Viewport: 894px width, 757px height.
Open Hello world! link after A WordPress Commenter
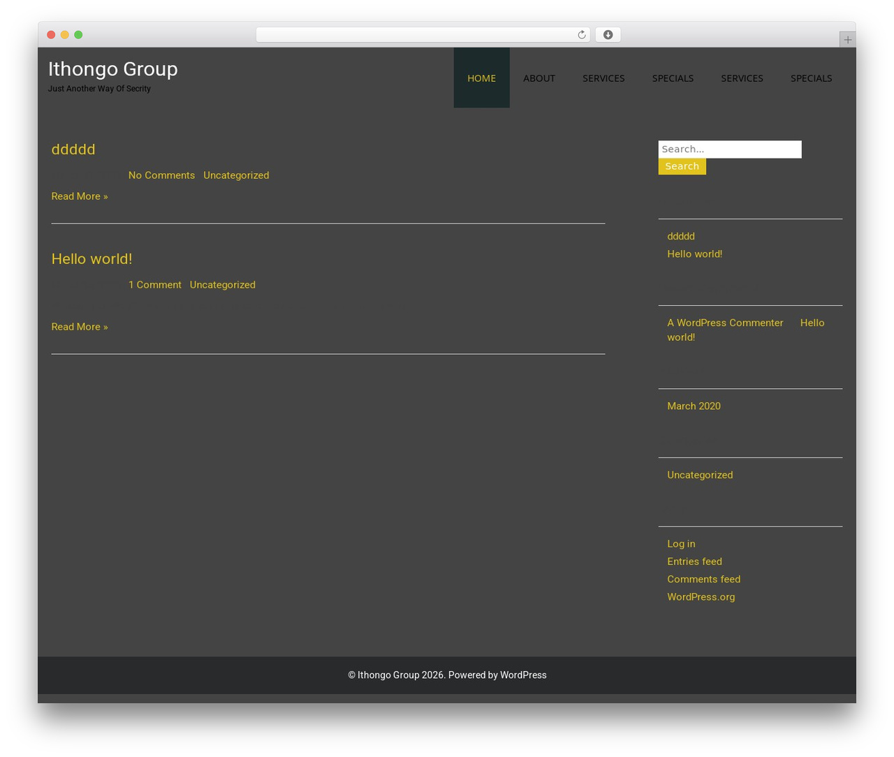(x=746, y=330)
